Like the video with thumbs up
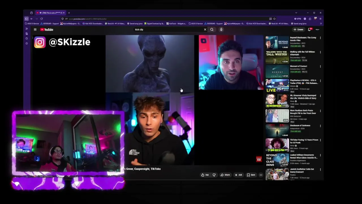Screen dimensions: 362x204 click(x=205, y=175)
